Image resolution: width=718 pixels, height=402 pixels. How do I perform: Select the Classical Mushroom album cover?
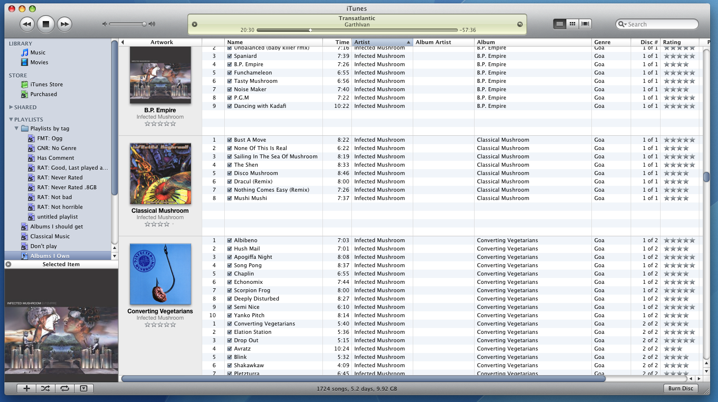160,174
